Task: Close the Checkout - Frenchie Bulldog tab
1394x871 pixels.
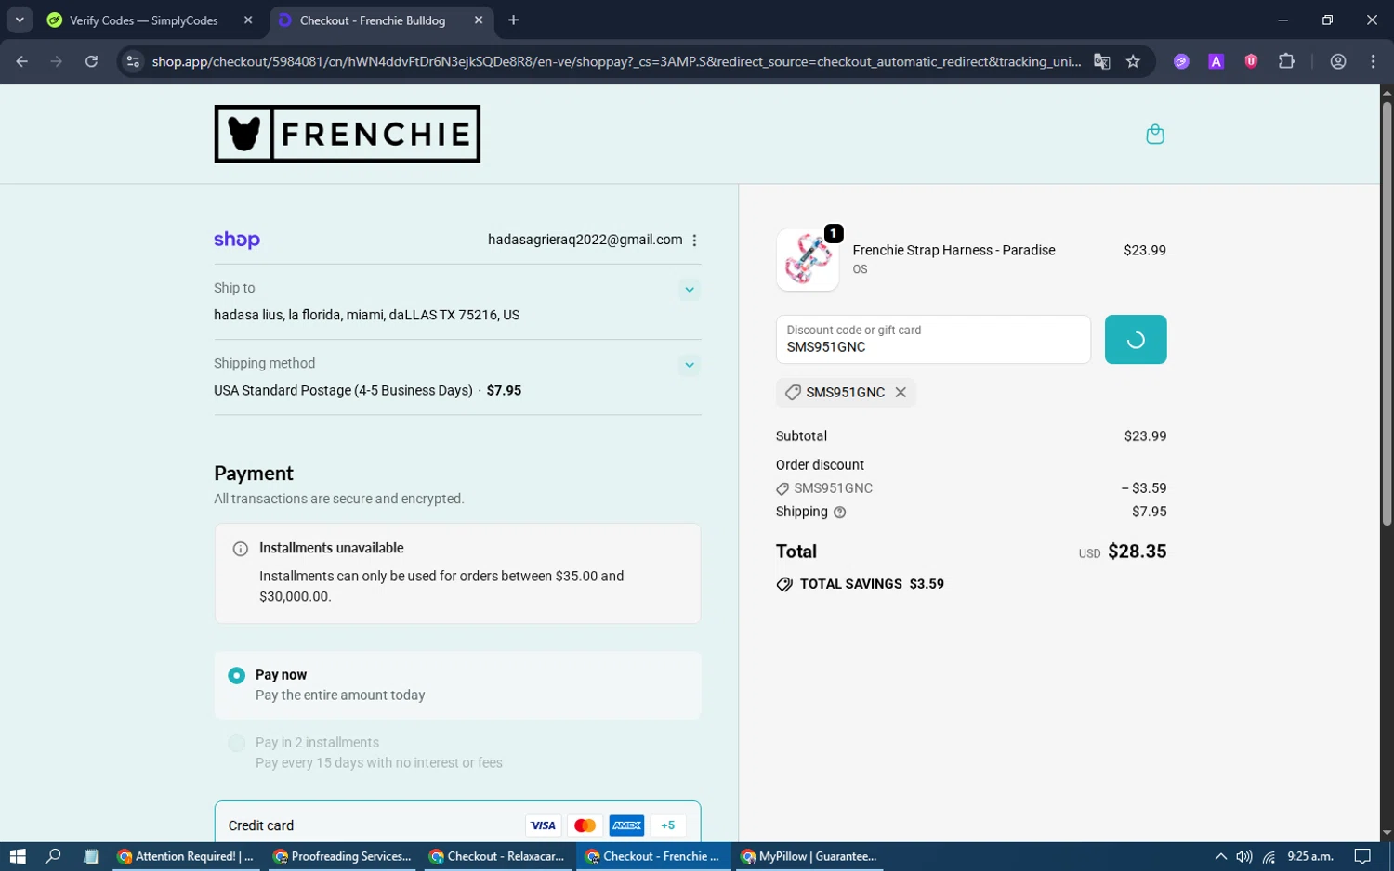Action: pos(479,20)
